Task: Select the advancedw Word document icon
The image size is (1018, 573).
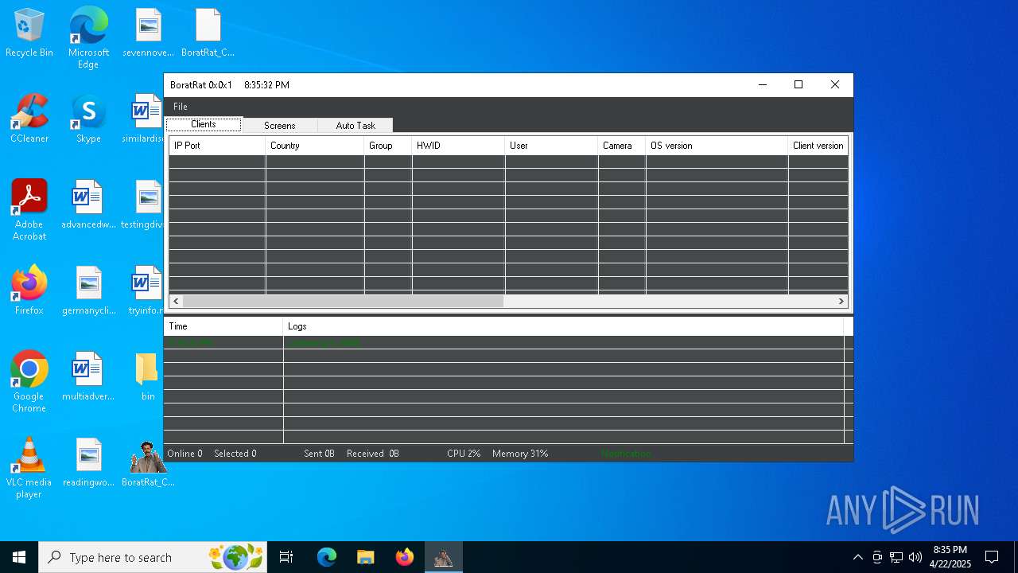Action: tap(88, 205)
